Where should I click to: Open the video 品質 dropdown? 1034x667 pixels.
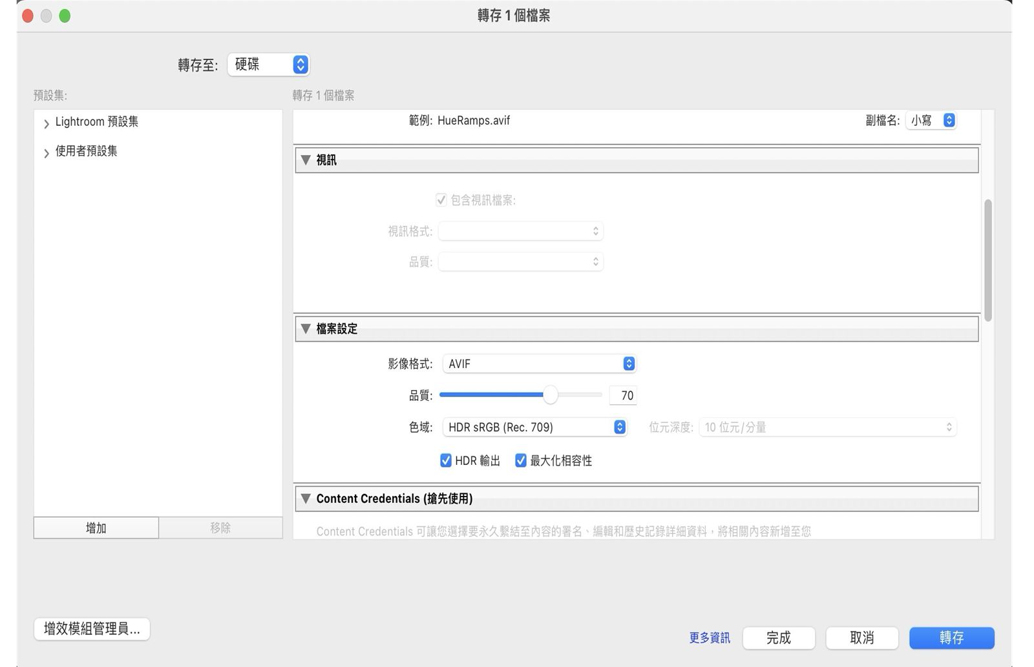coord(520,262)
